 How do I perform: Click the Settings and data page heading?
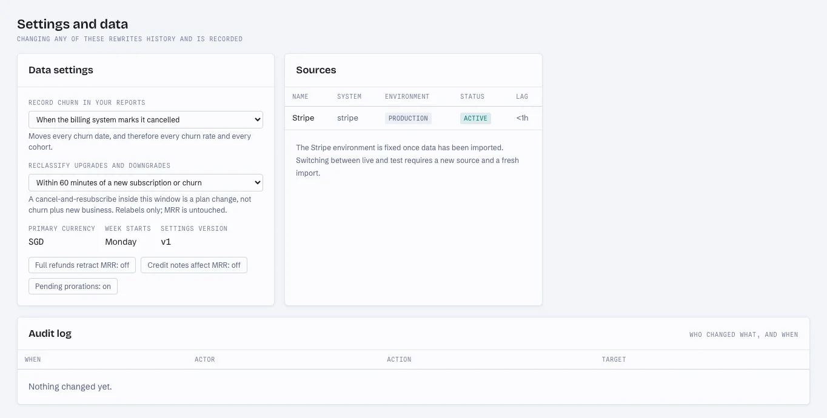point(73,24)
